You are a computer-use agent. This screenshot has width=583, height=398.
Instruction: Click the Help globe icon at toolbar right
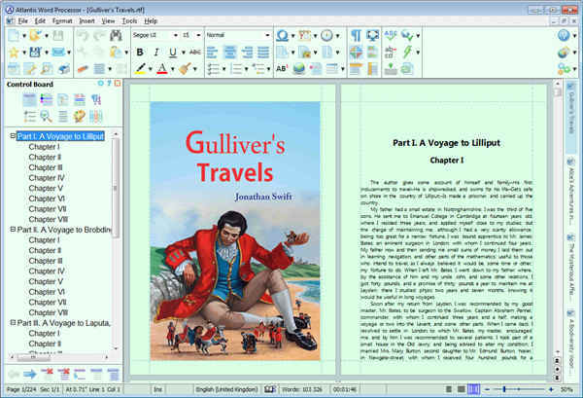[564, 36]
